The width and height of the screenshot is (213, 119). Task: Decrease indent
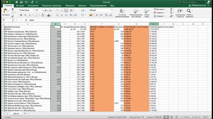click(x=71, y=15)
